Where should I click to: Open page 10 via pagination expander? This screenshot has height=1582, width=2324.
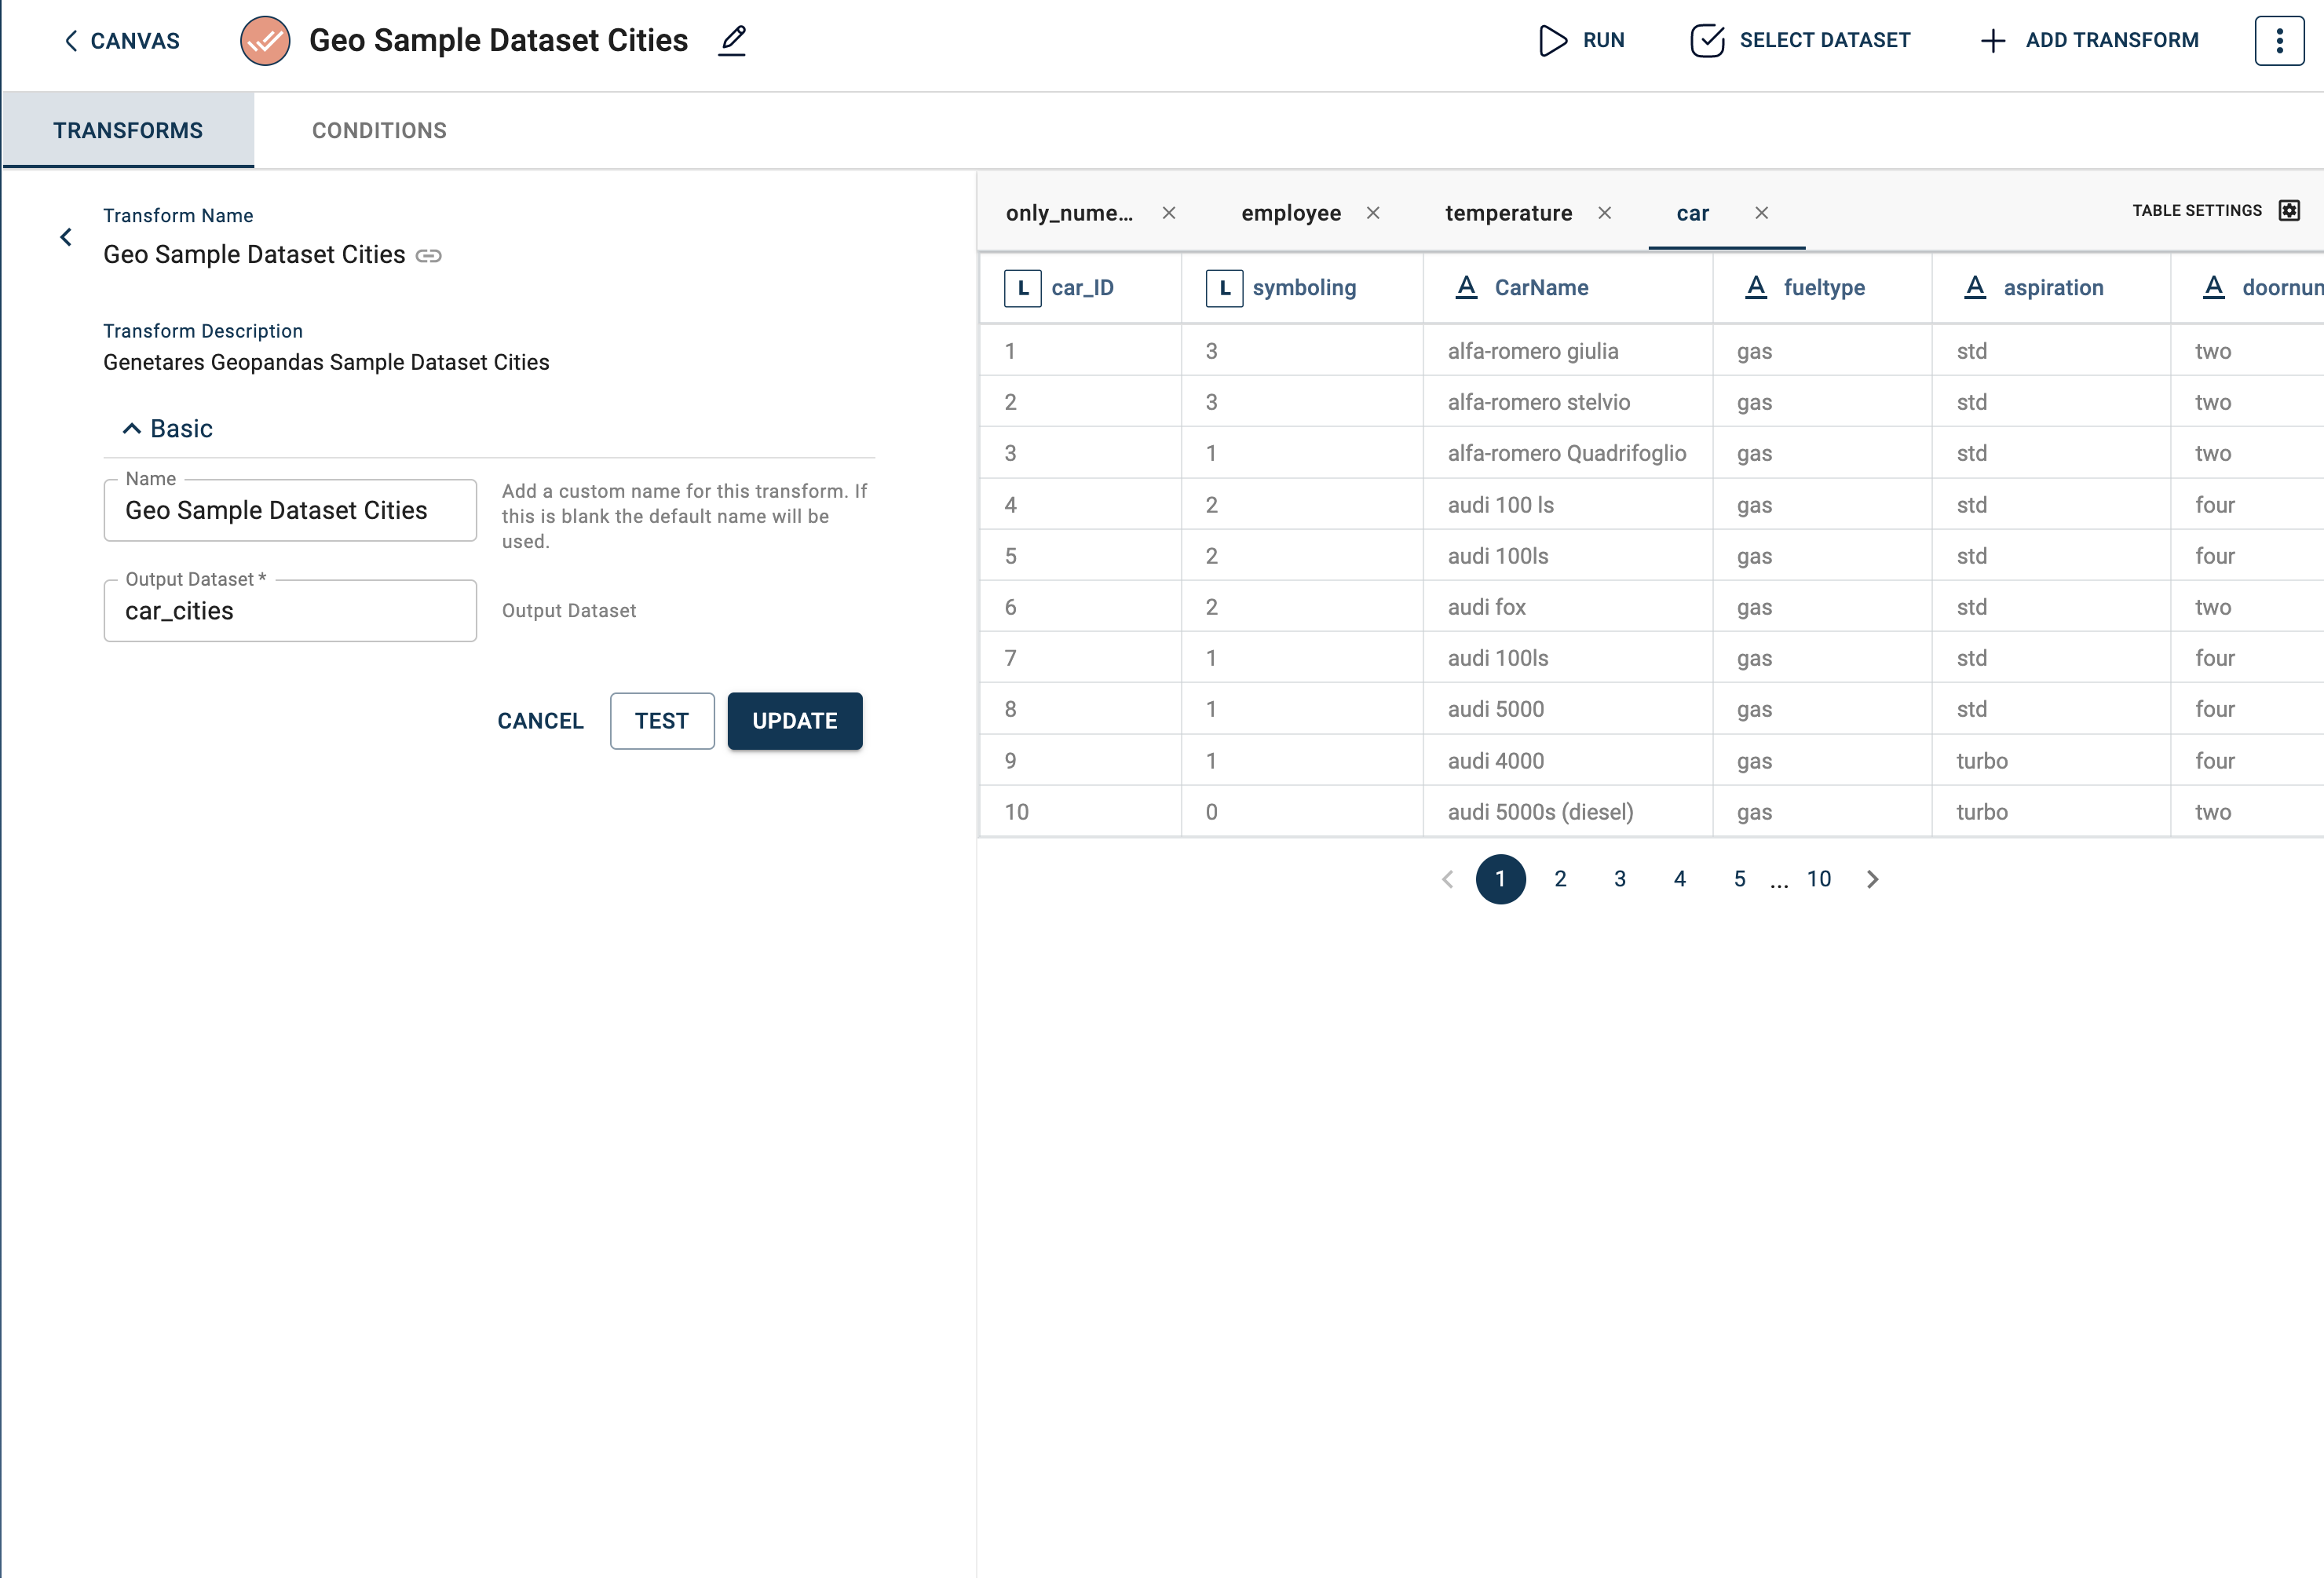[x=1819, y=878]
